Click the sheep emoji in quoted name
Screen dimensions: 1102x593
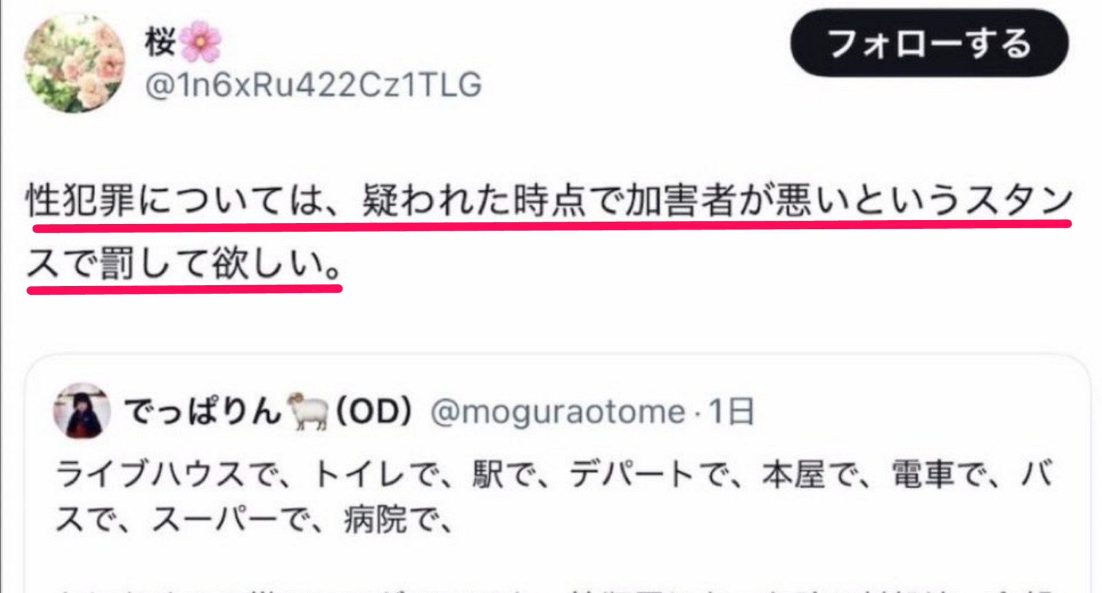308,411
